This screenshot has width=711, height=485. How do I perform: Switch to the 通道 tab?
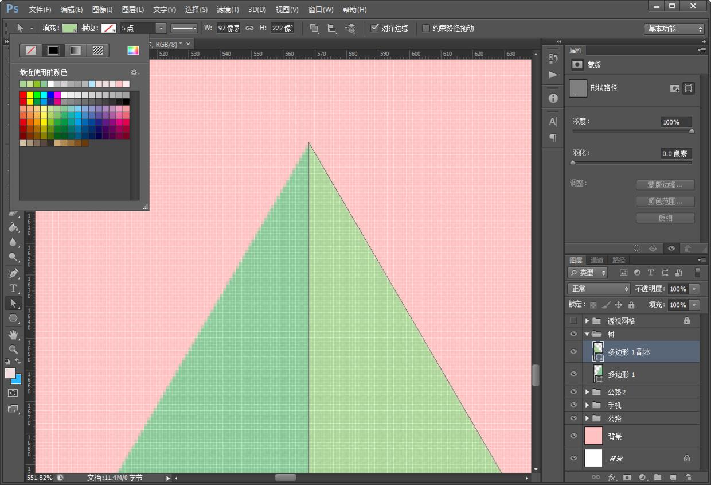597,260
